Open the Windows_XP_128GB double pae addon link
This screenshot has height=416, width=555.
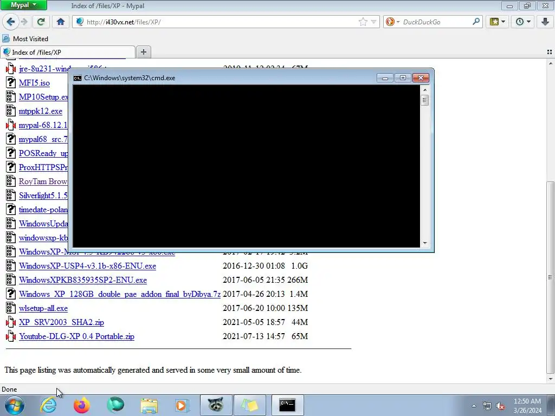pos(120,294)
